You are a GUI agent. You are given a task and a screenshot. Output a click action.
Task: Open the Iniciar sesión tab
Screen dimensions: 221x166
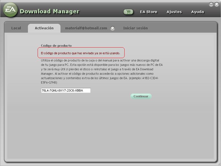tap(135, 28)
